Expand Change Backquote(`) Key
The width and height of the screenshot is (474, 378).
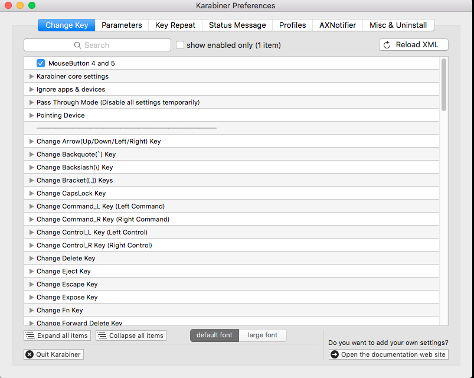pyautogui.click(x=31, y=155)
